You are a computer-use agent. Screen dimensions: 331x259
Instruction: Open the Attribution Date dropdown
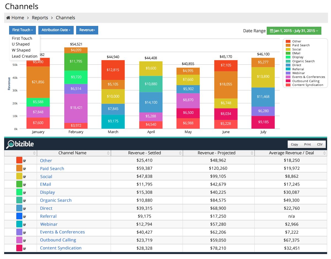(x=56, y=30)
